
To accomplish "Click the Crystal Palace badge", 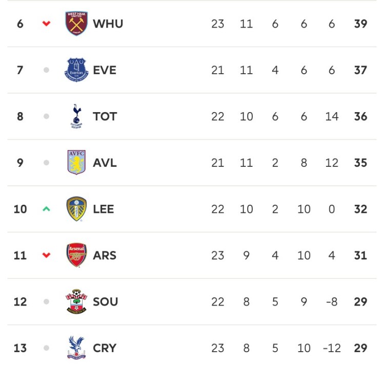I will [76, 348].
